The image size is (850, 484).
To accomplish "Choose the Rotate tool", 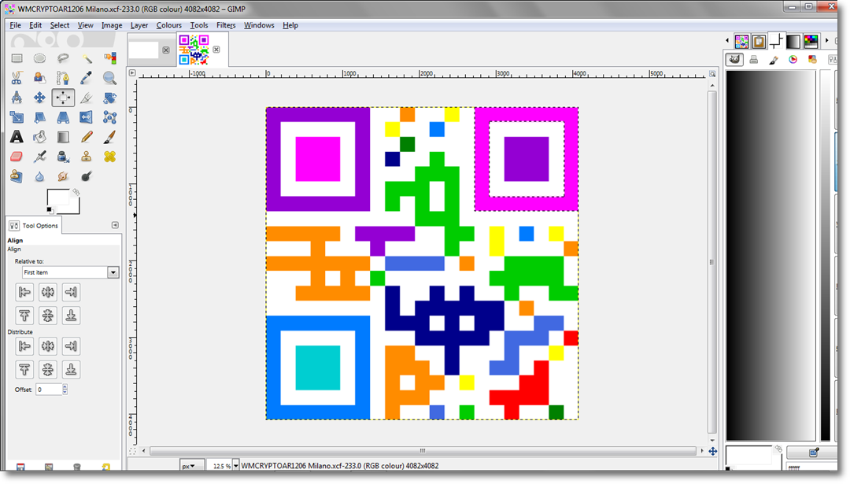I will tap(109, 98).
